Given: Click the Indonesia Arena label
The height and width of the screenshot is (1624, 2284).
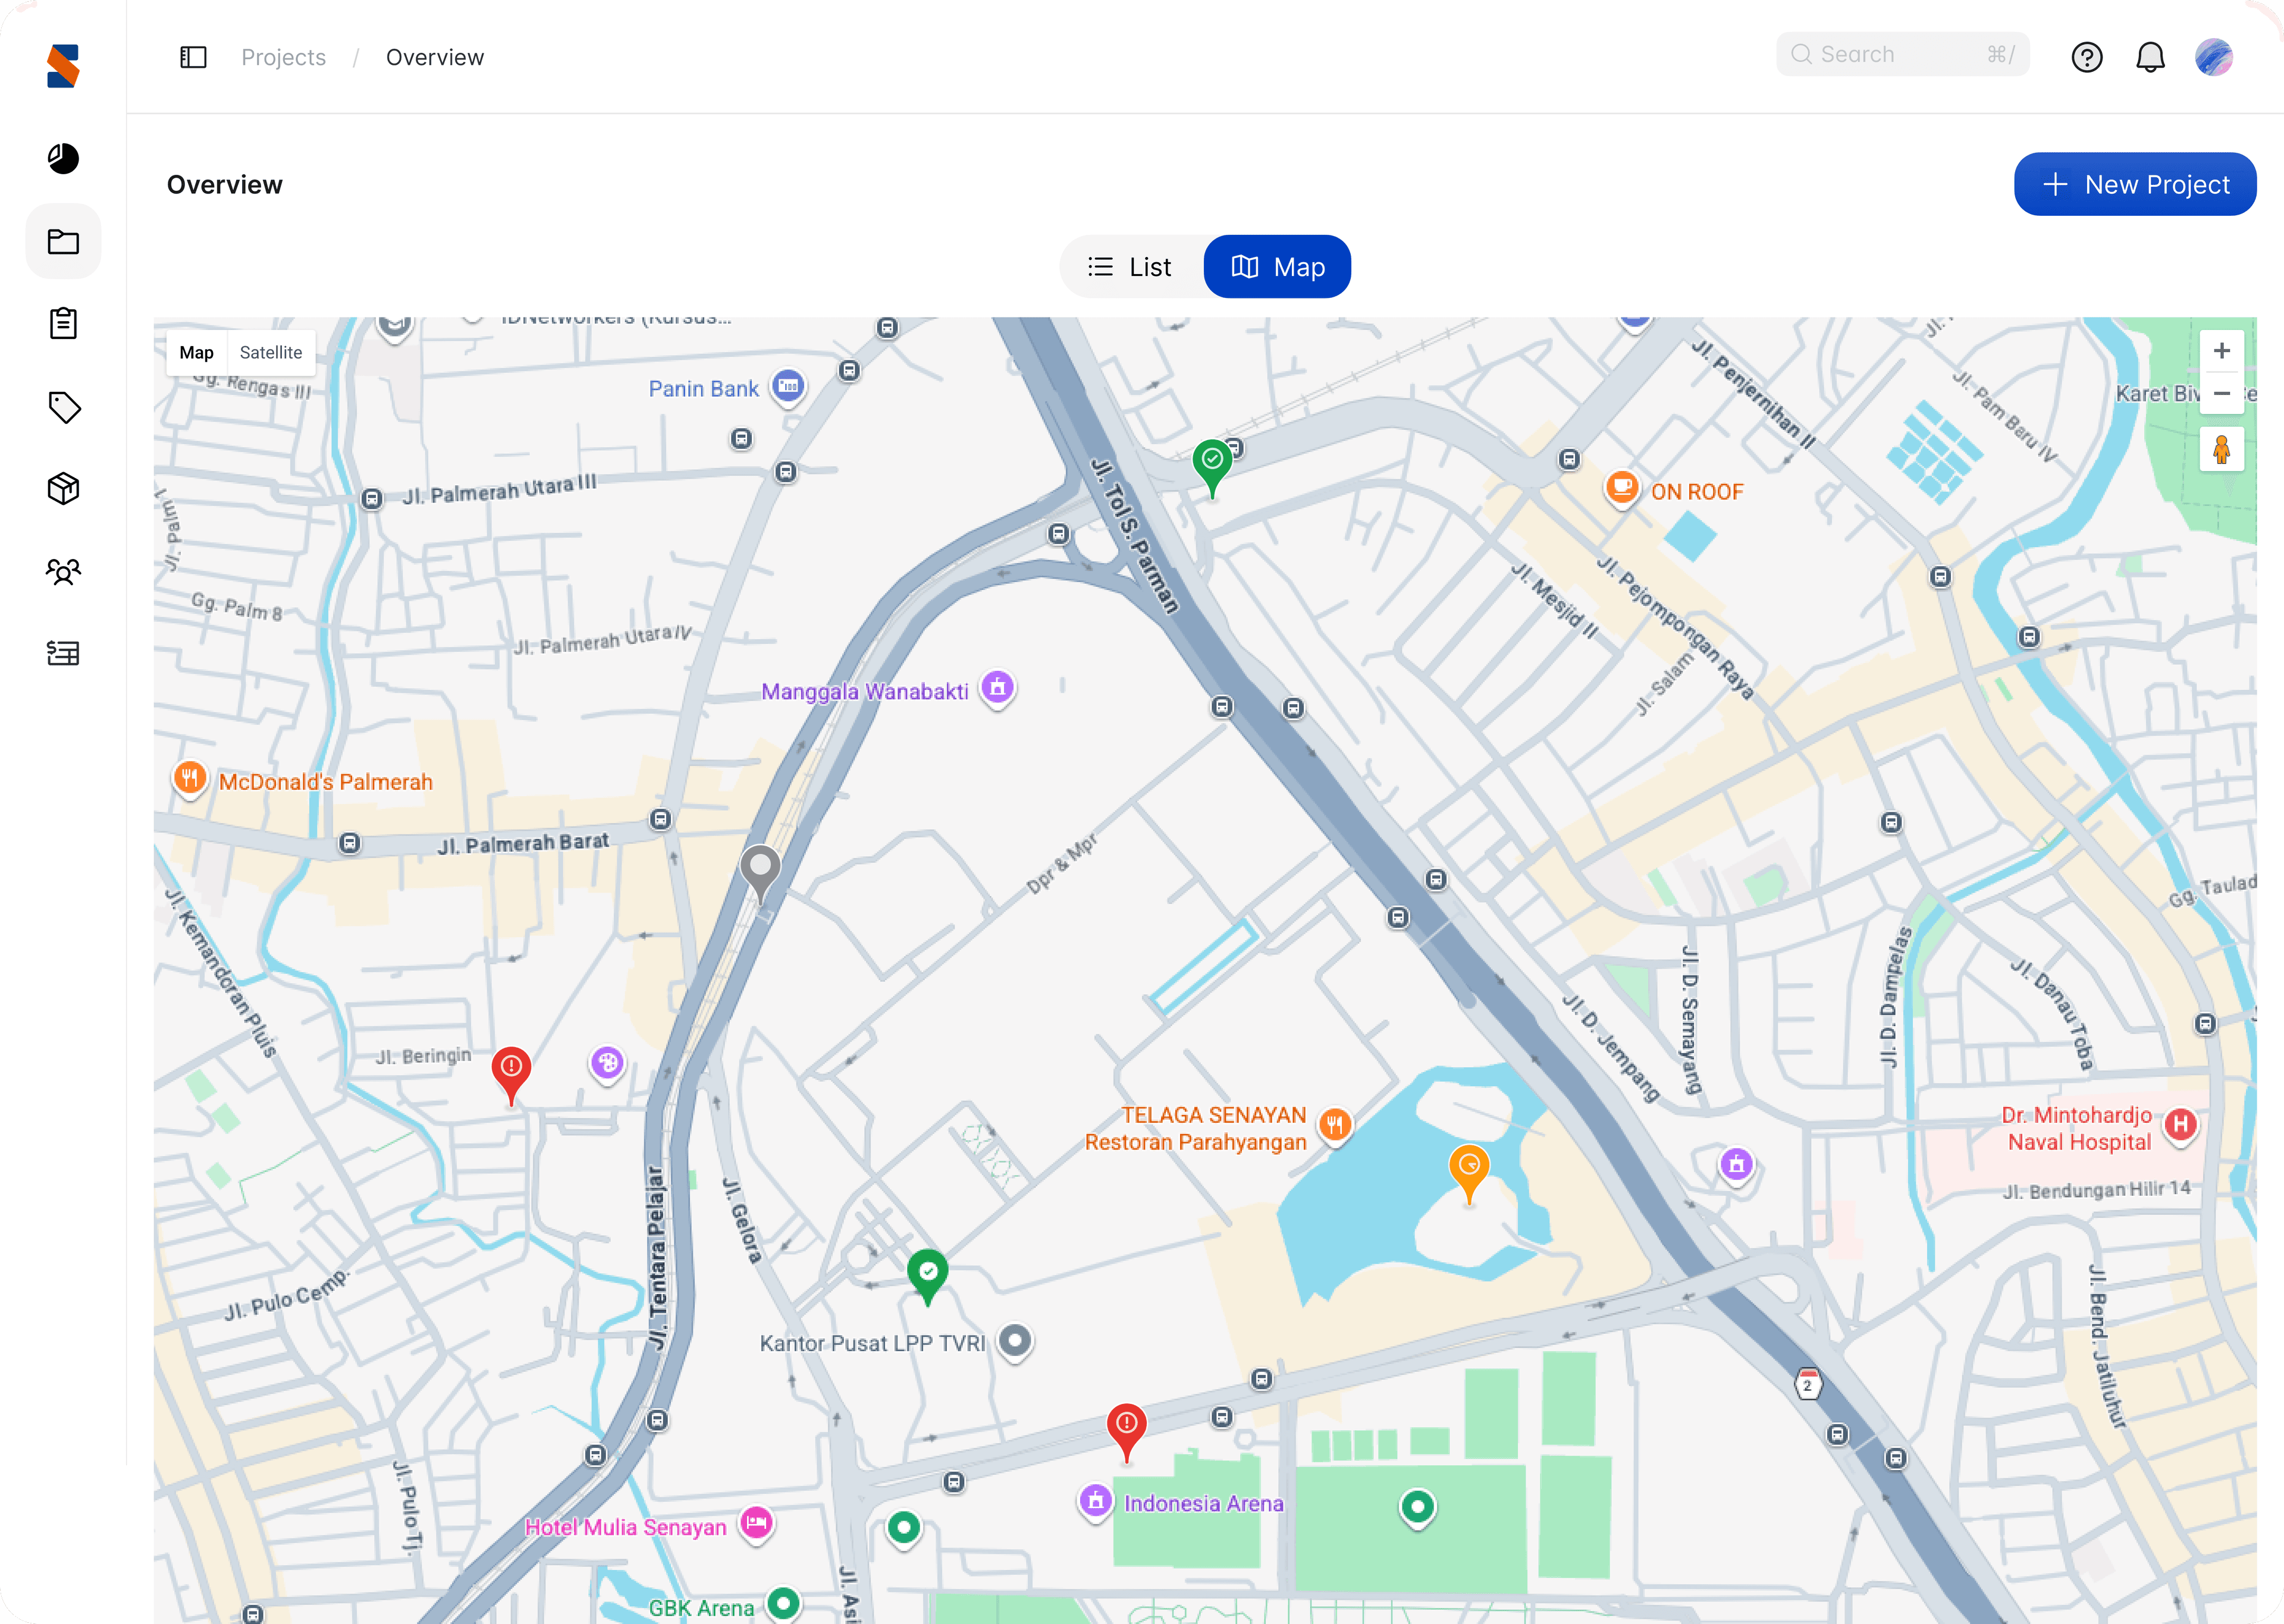Looking at the screenshot, I should point(1204,1503).
